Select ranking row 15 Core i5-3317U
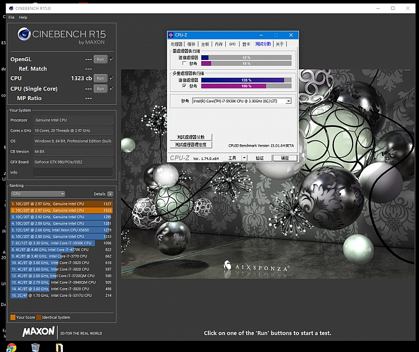The image size is (419, 352). (x=62, y=296)
